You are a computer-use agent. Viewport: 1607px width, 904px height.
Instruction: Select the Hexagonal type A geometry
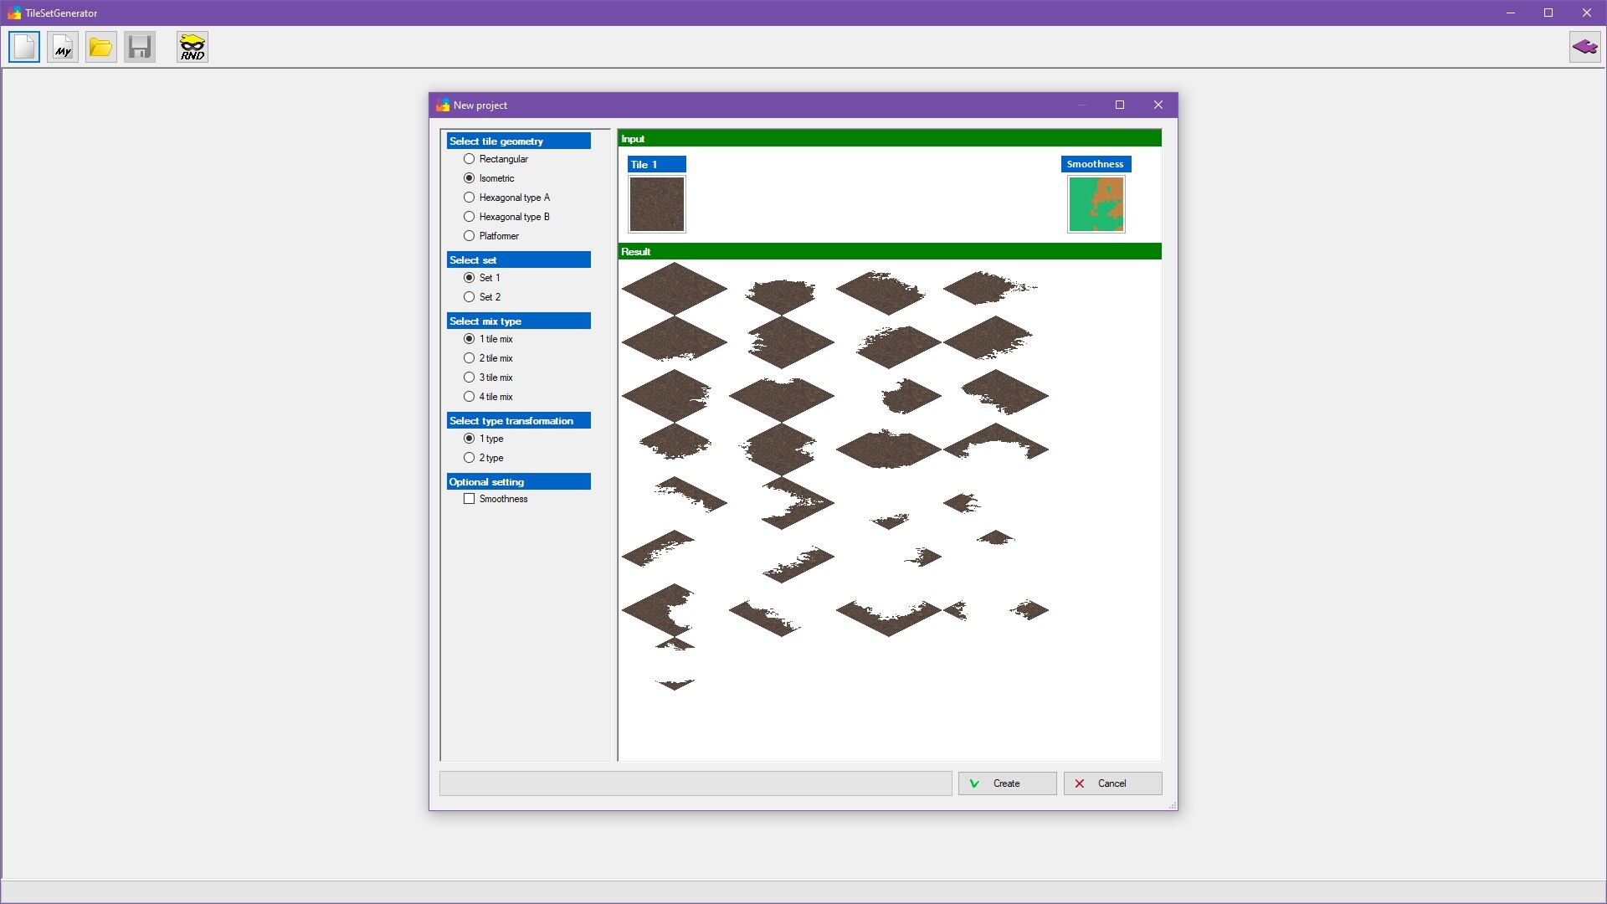(469, 197)
